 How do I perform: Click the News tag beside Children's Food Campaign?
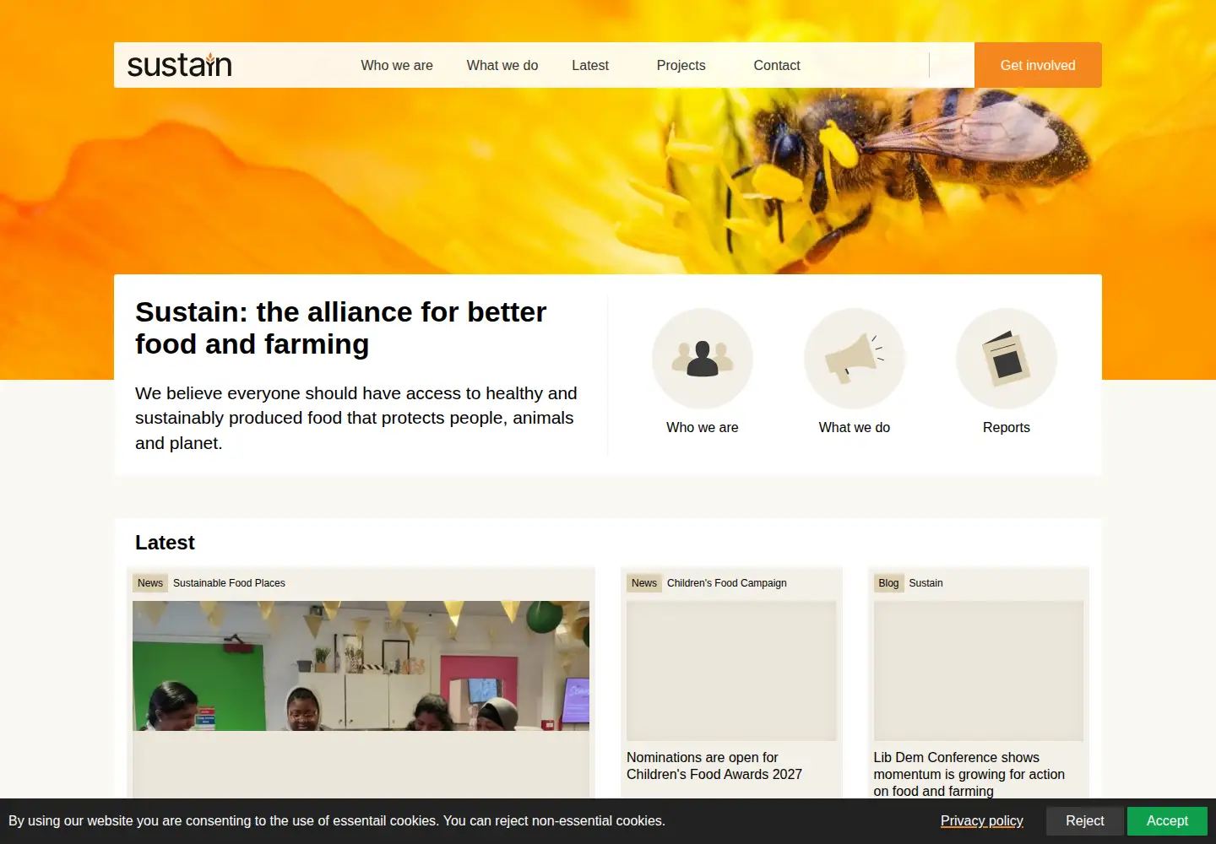tap(644, 583)
